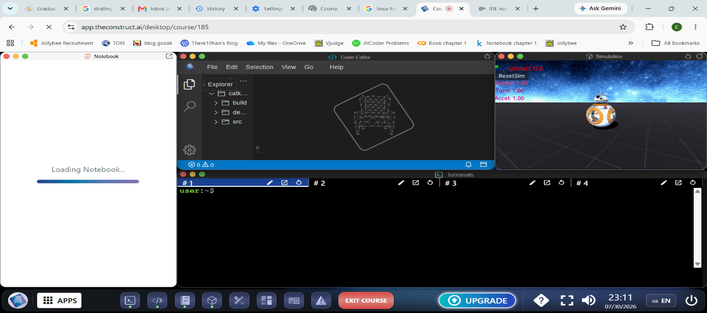Image resolution: width=707 pixels, height=313 pixels.
Task: Click the Code Editor notifications bell
Action: tap(468, 165)
